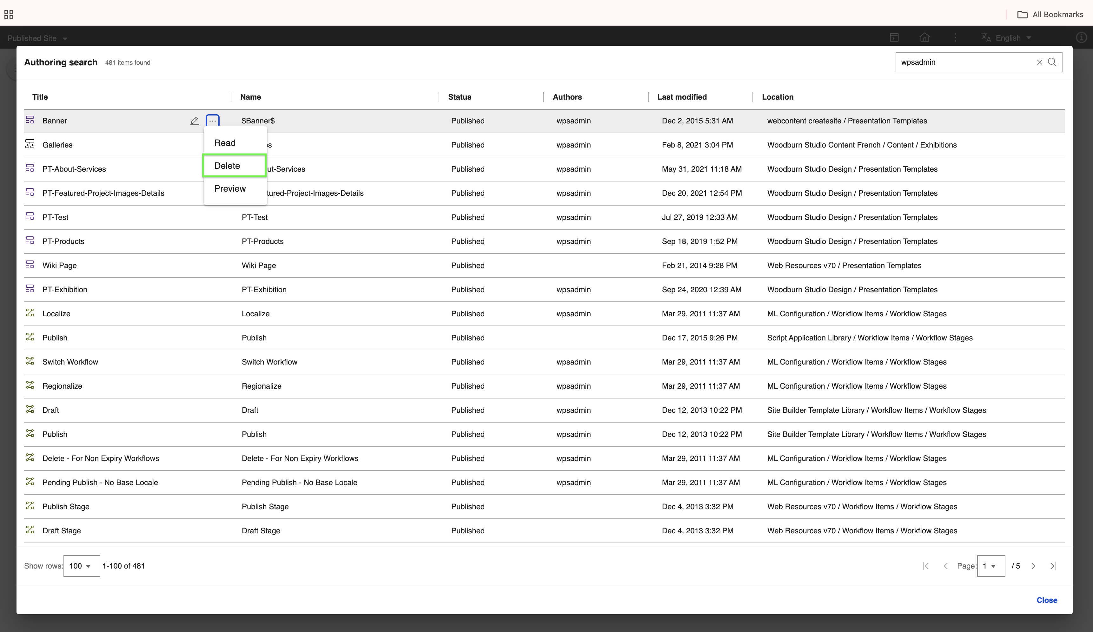Image resolution: width=1093 pixels, height=632 pixels.
Task: Jump to last results page icon
Action: coord(1053,566)
